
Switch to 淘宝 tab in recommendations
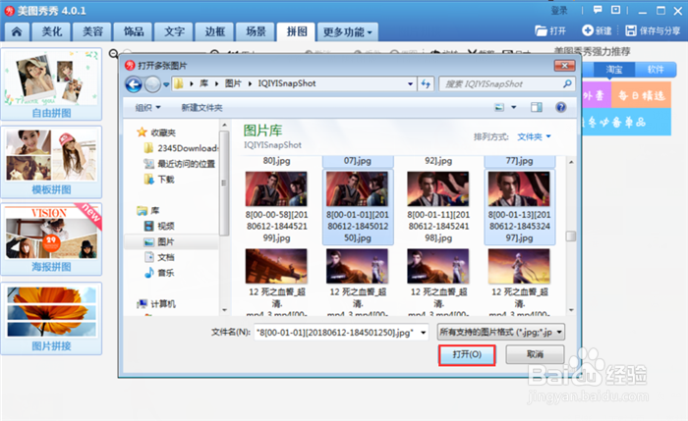coord(614,70)
